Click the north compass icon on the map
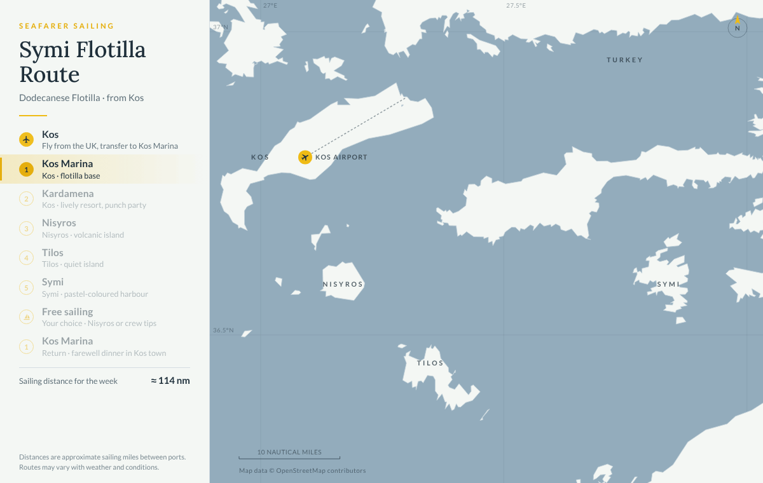Screen dimensions: 763x483 [738, 27]
